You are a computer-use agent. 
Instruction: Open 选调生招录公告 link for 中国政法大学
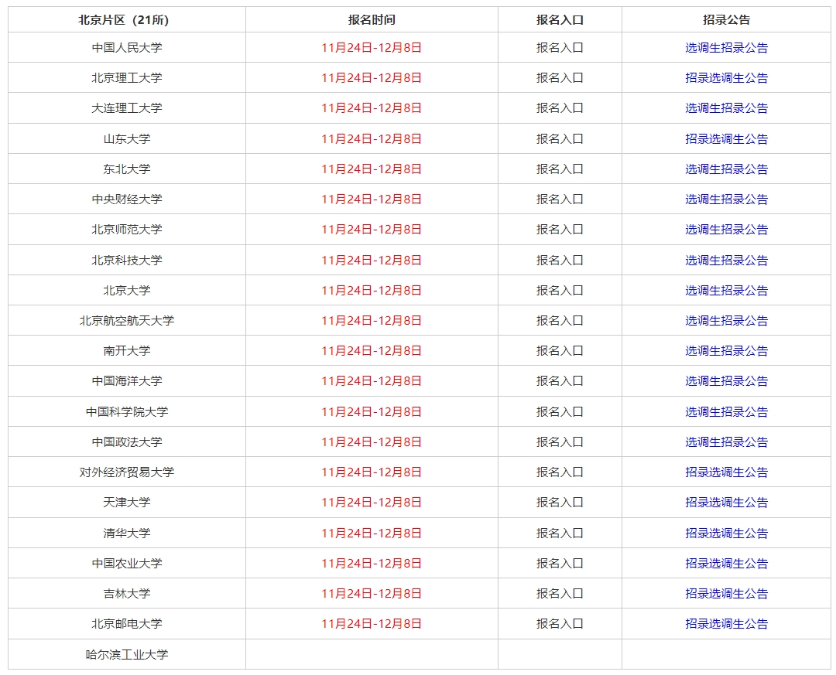coord(726,442)
